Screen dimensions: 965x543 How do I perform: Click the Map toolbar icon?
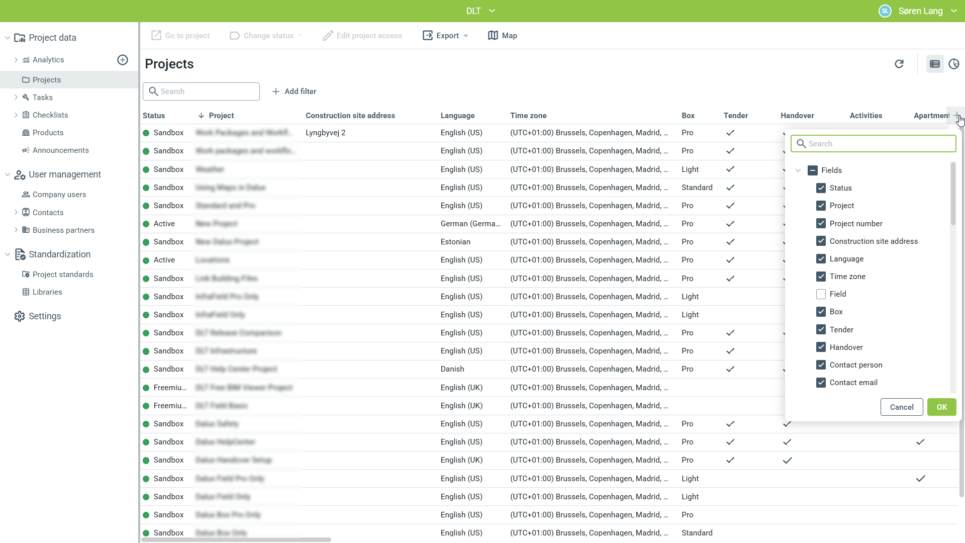point(493,36)
